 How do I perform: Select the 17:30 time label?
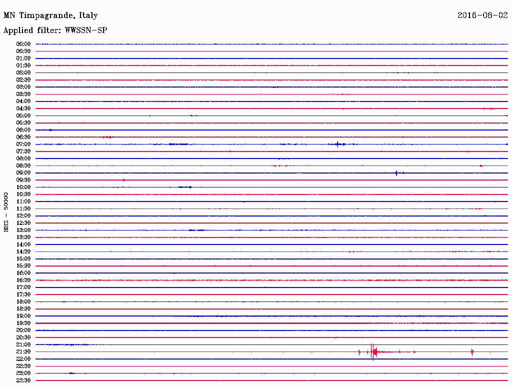click(23, 294)
